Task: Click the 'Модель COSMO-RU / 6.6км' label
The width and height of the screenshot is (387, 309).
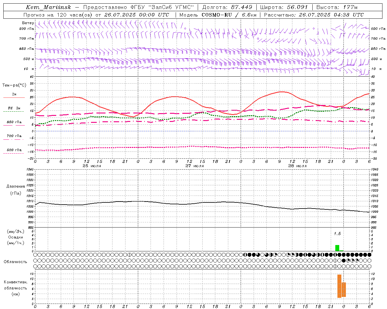Action: (217, 15)
